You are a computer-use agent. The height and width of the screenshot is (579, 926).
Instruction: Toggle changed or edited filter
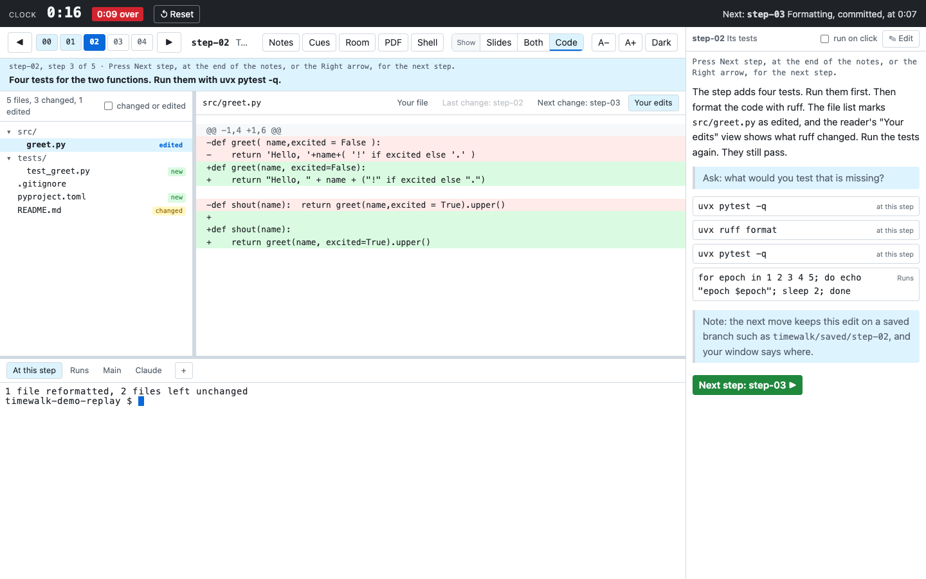click(108, 106)
